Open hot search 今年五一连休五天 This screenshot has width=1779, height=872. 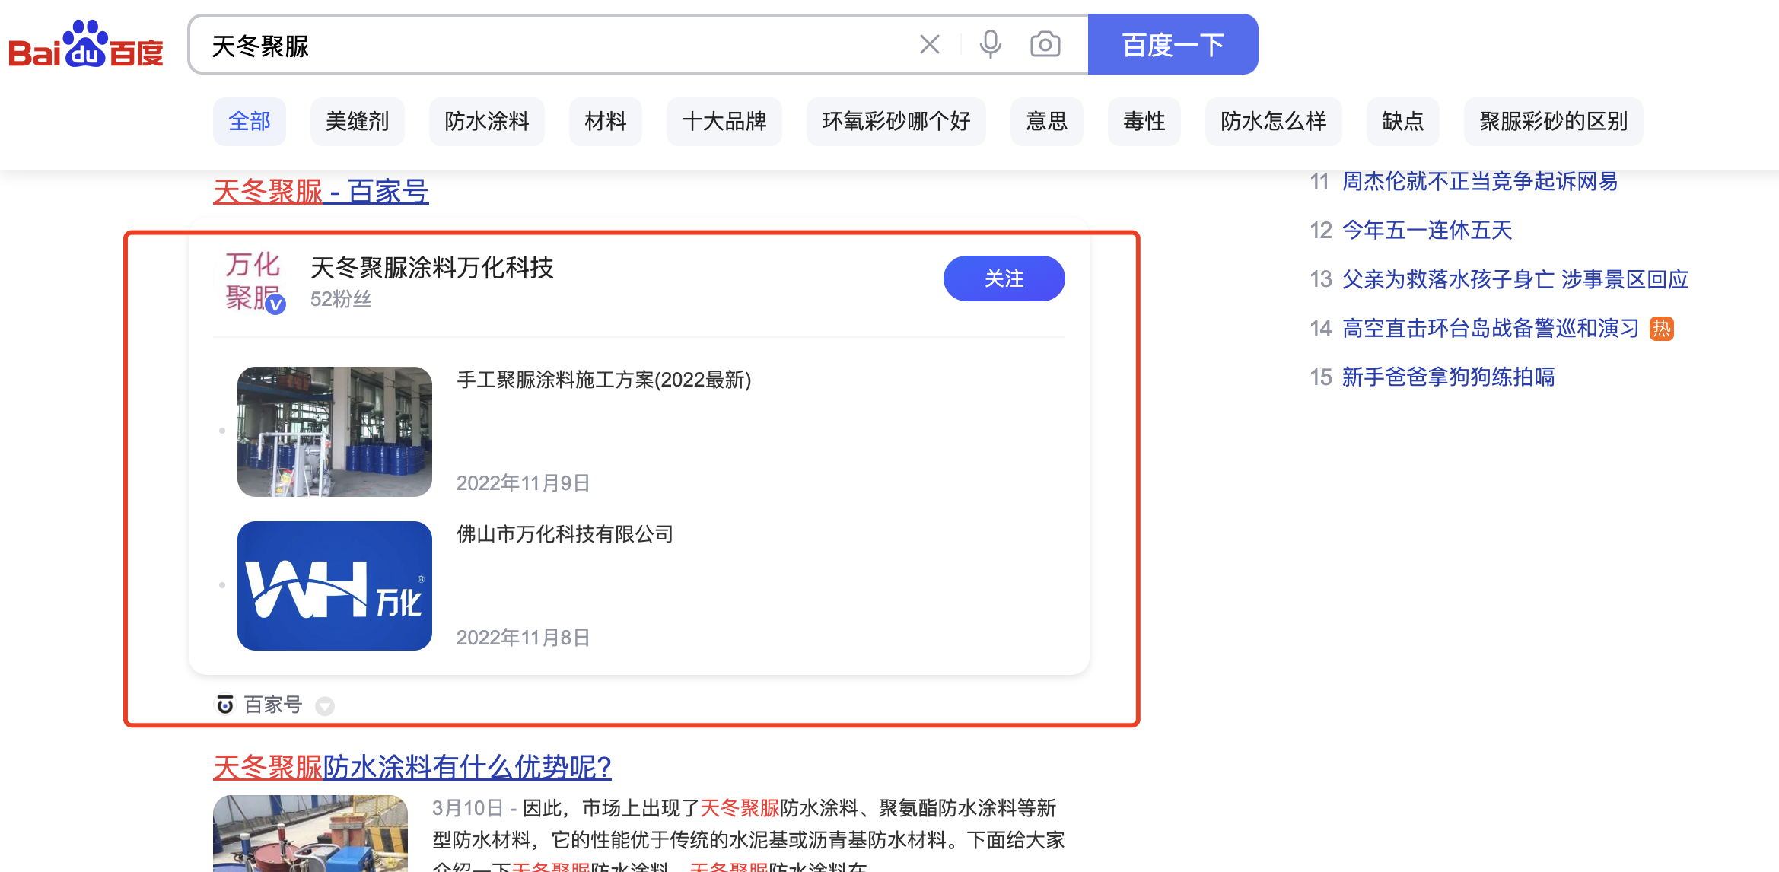1427,230
